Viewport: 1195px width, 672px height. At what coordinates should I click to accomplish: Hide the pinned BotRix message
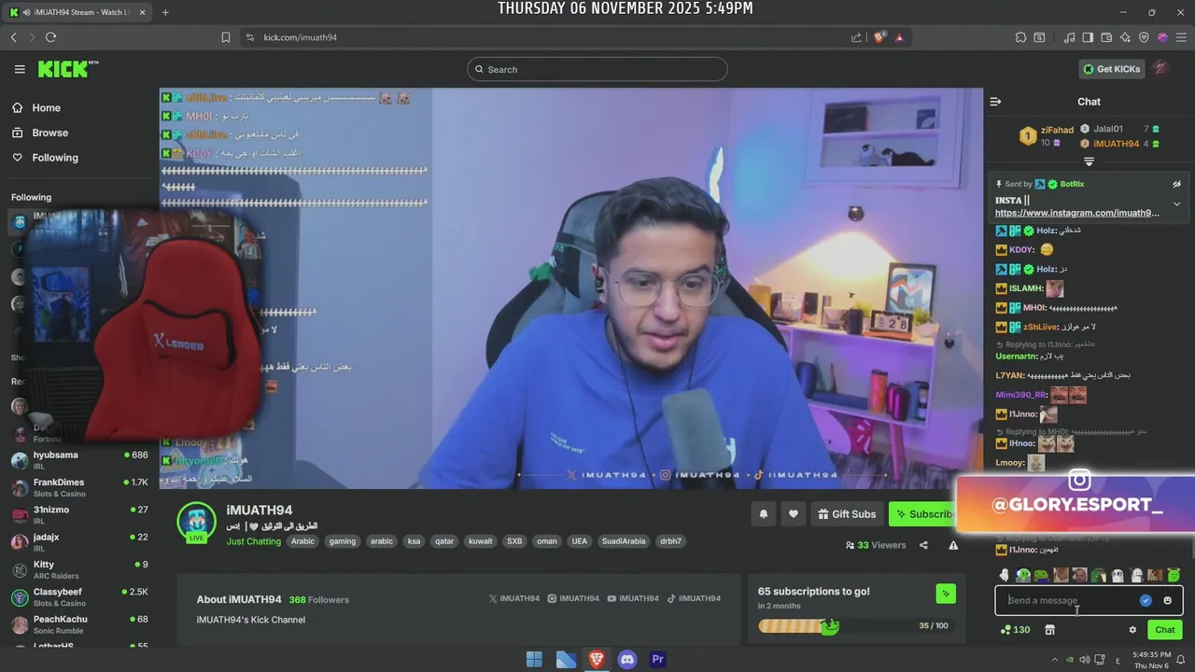point(1177,184)
